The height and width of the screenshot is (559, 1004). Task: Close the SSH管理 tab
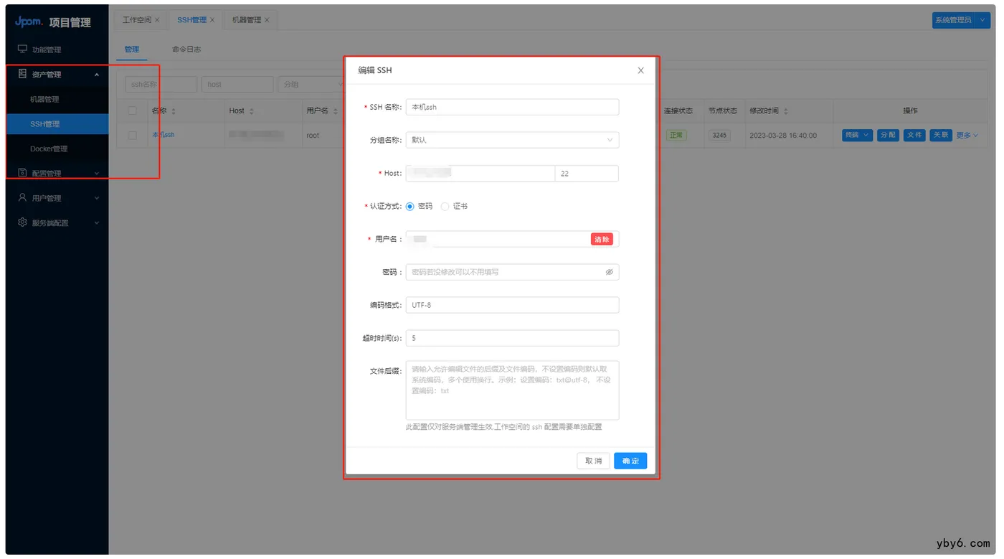(212, 20)
